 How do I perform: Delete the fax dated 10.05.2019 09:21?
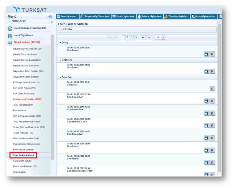(213, 89)
